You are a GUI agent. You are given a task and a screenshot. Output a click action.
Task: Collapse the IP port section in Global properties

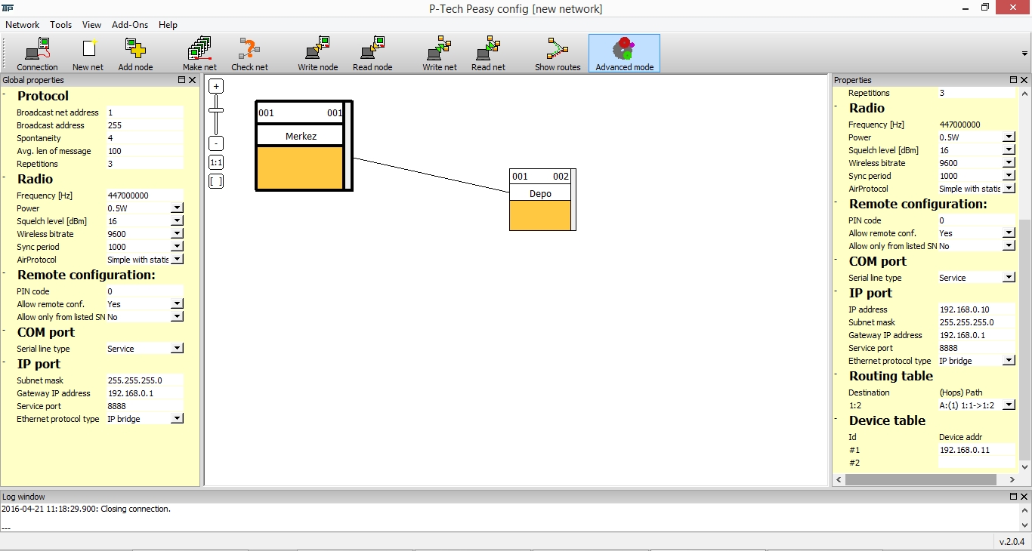[5, 362]
